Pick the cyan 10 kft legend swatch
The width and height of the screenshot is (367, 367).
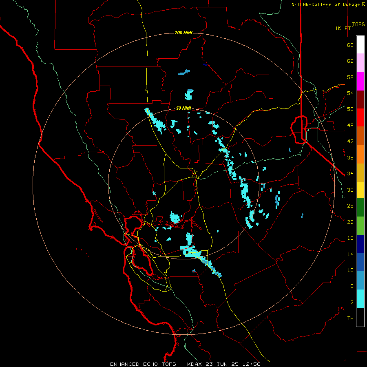(360, 299)
